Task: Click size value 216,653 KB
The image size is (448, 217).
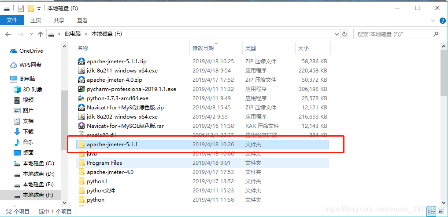Action: [x=313, y=116]
